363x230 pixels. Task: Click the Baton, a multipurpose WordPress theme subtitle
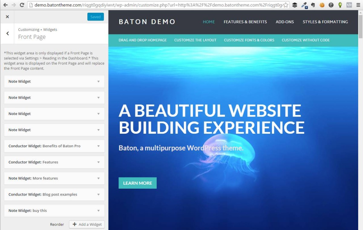click(181, 148)
